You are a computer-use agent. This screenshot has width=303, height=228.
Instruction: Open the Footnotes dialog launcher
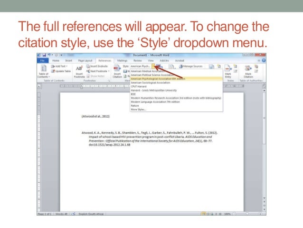109,80
